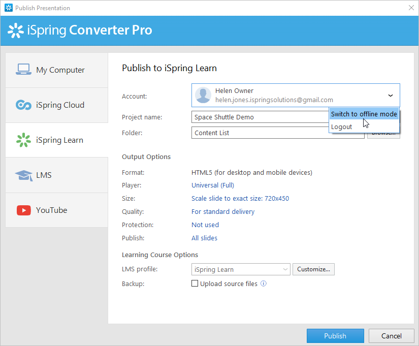Choose Switch to offline mode

(364, 114)
